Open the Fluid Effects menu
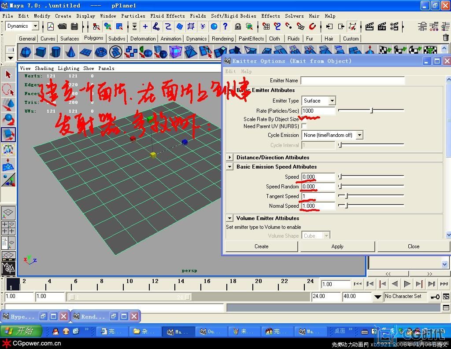This screenshot has height=349, width=451. point(168,16)
